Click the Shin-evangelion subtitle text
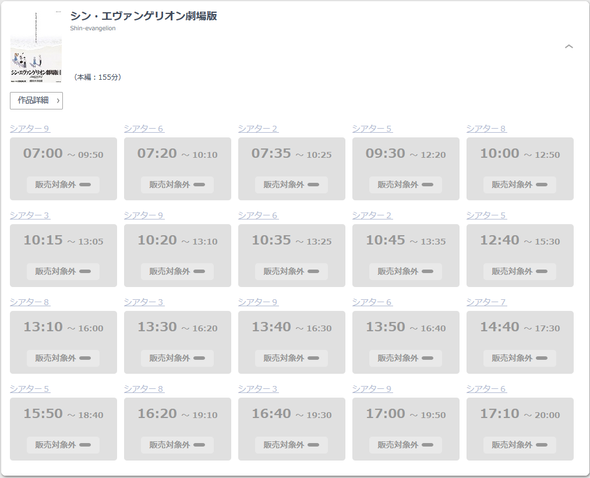This screenshot has width=590, height=478. point(93,28)
